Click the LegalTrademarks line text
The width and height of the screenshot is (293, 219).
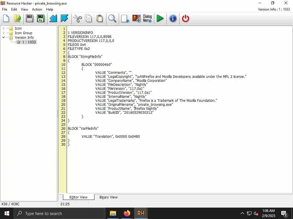point(156,101)
